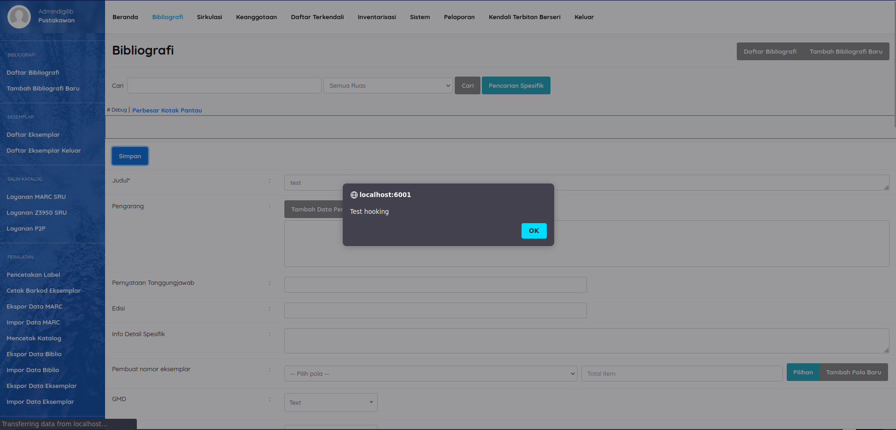
Task: Open the GMD Text dropdown
Action: [331, 402]
